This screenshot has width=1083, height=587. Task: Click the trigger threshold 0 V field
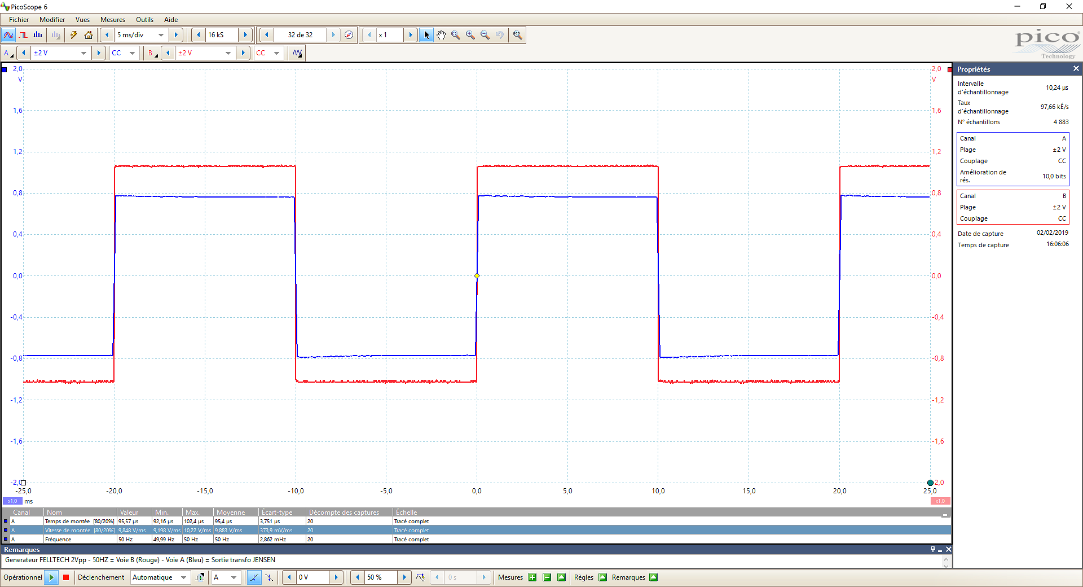(x=312, y=577)
